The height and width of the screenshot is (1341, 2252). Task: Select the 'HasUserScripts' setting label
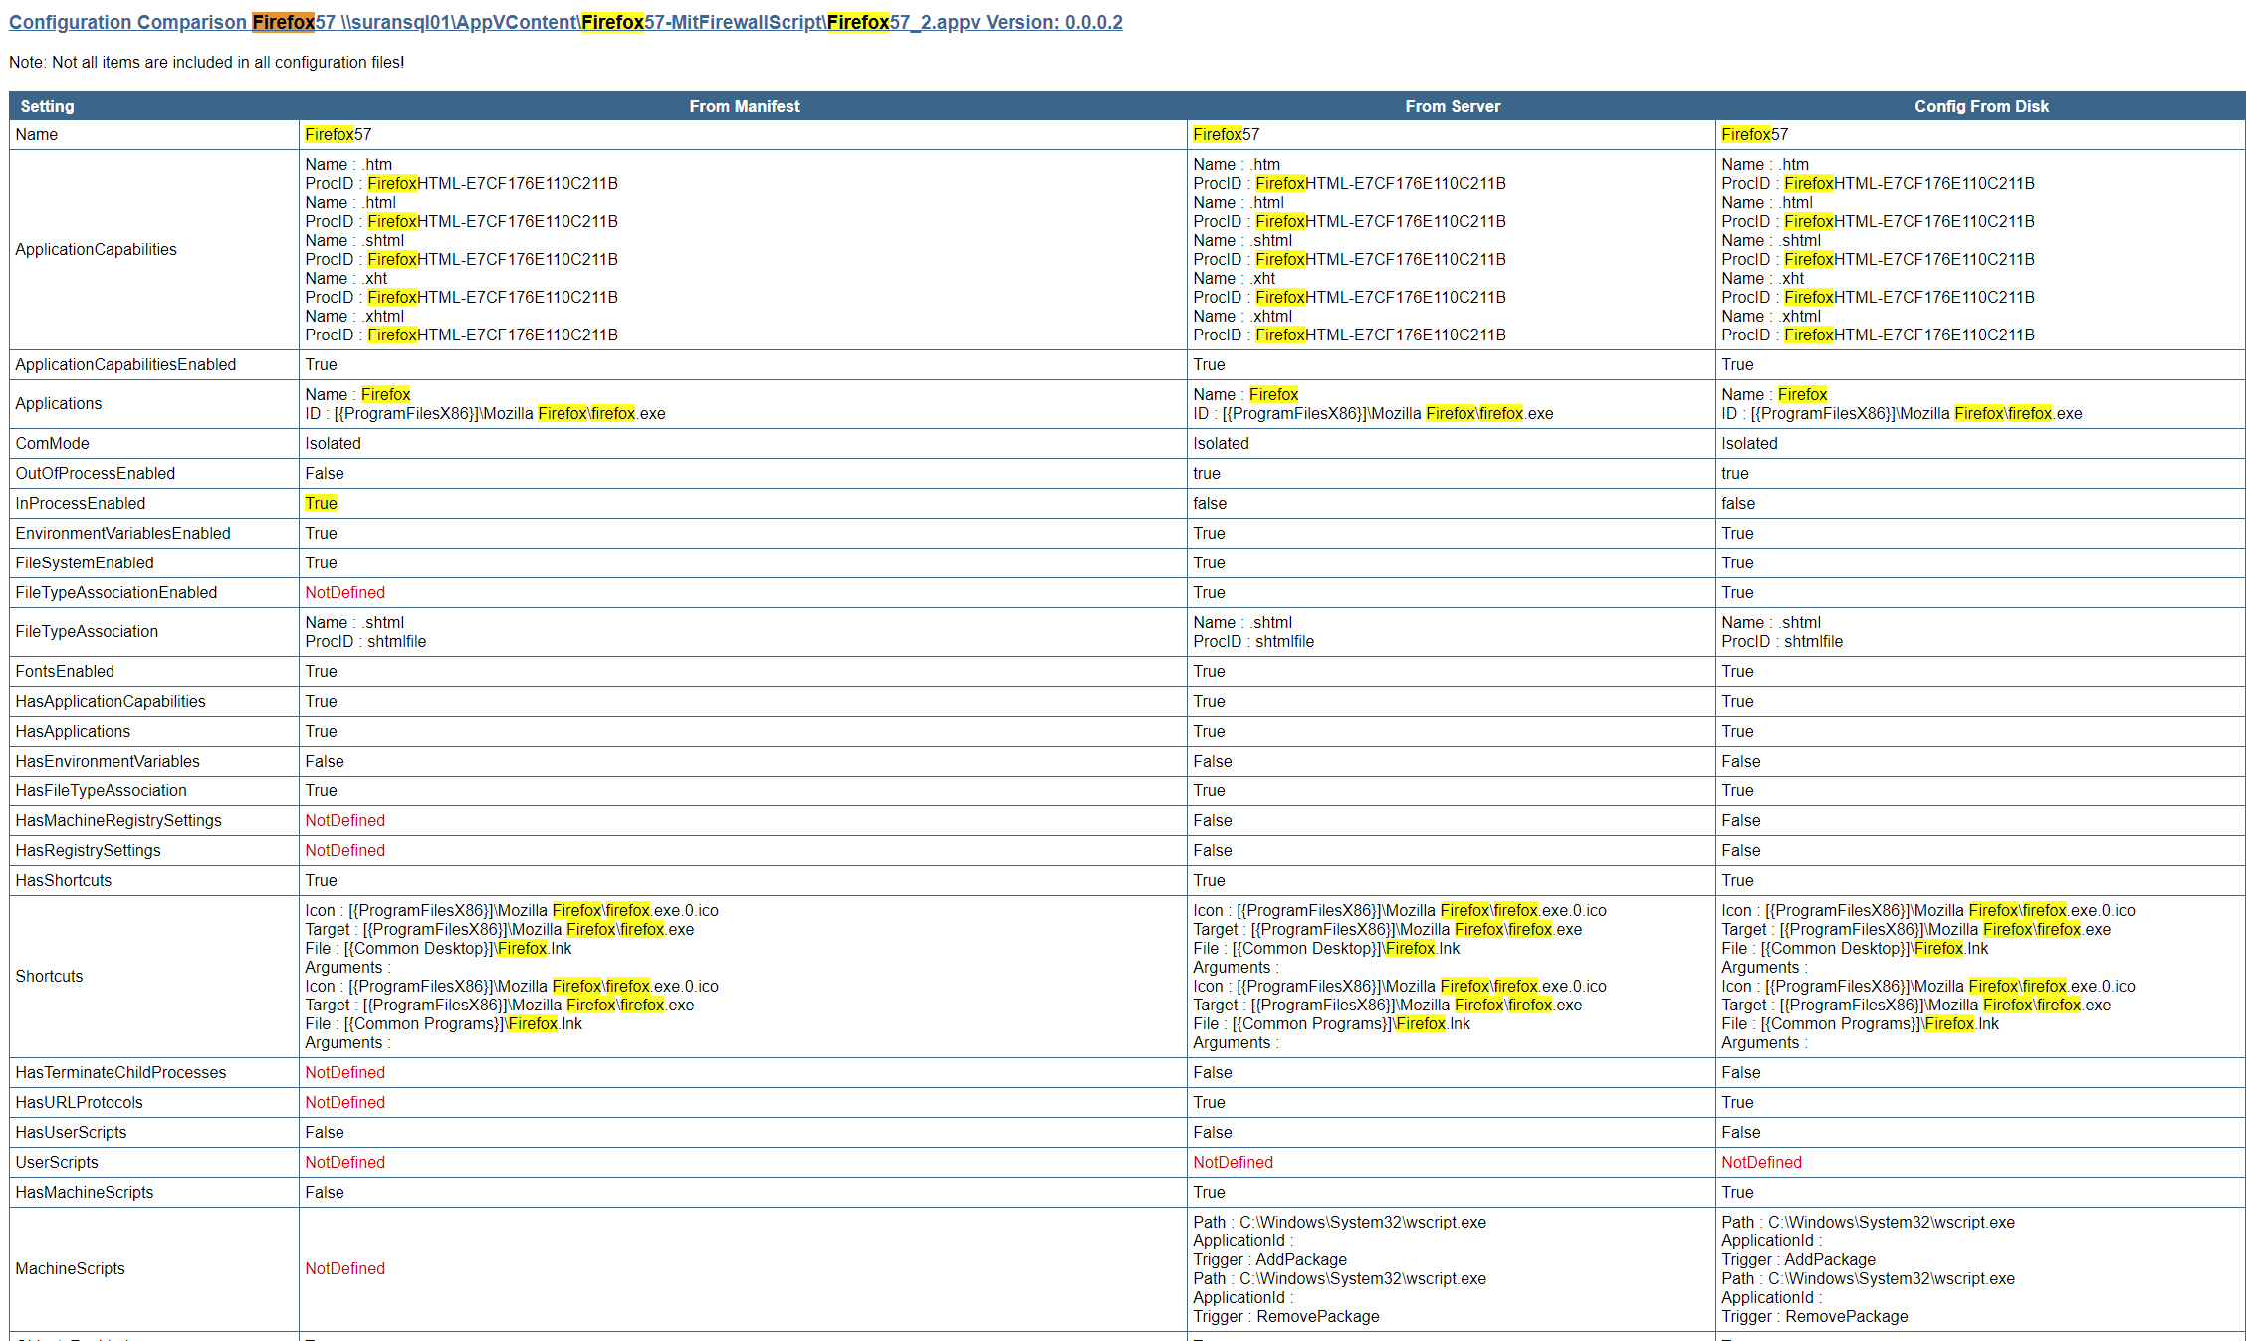pyautogui.click(x=71, y=1132)
